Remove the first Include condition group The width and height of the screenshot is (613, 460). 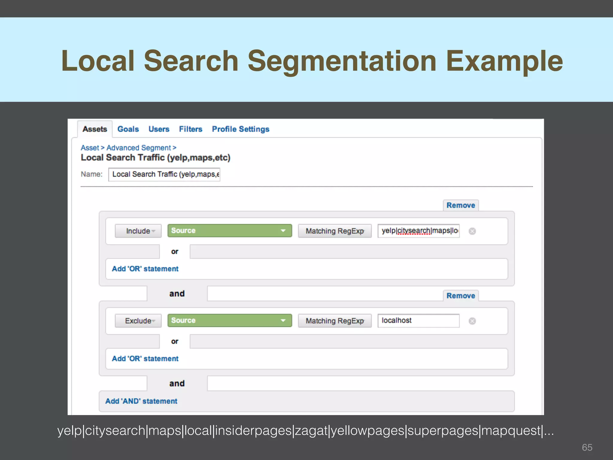coord(461,205)
